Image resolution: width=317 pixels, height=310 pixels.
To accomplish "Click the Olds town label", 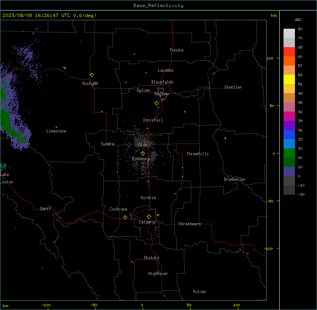I will tap(143, 145).
